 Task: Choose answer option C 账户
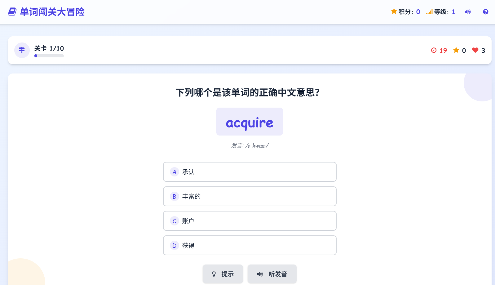pos(250,221)
